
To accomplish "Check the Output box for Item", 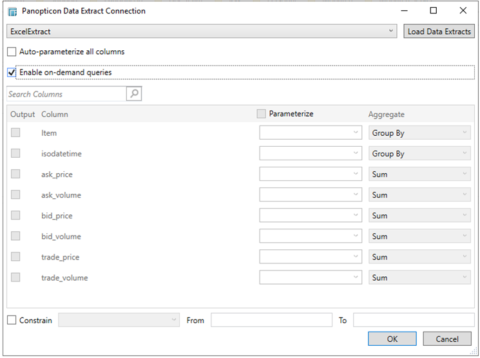I will click(15, 133).
